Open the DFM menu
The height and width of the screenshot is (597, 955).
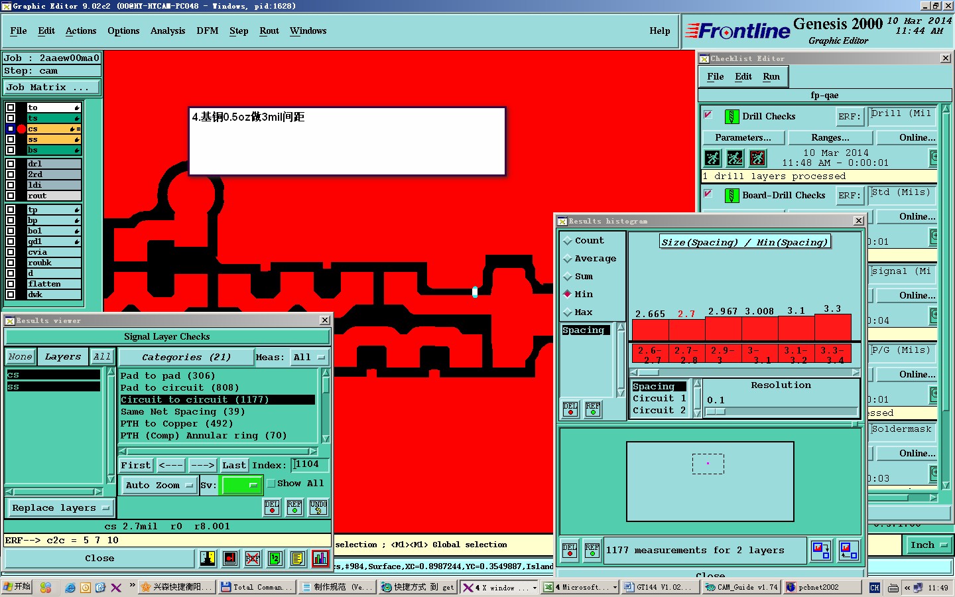[208, 31]
